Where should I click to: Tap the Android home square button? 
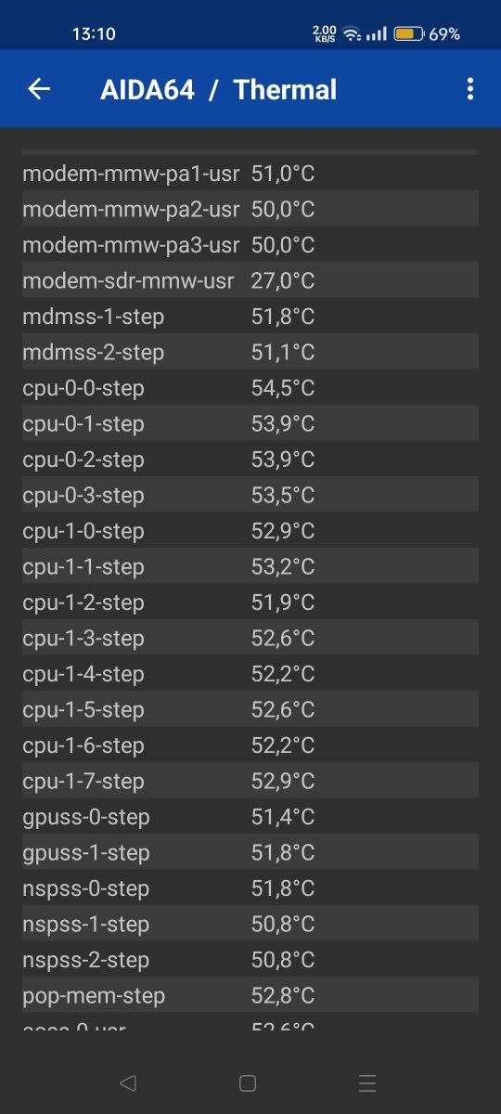(x=248, y=1082)
